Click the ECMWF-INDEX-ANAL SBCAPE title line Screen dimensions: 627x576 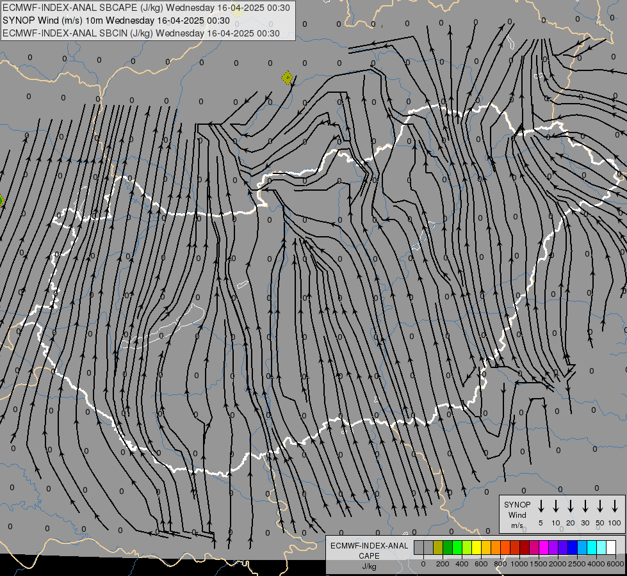coord(146,8)
